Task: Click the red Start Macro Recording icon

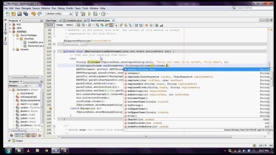Action: point(147,25)
